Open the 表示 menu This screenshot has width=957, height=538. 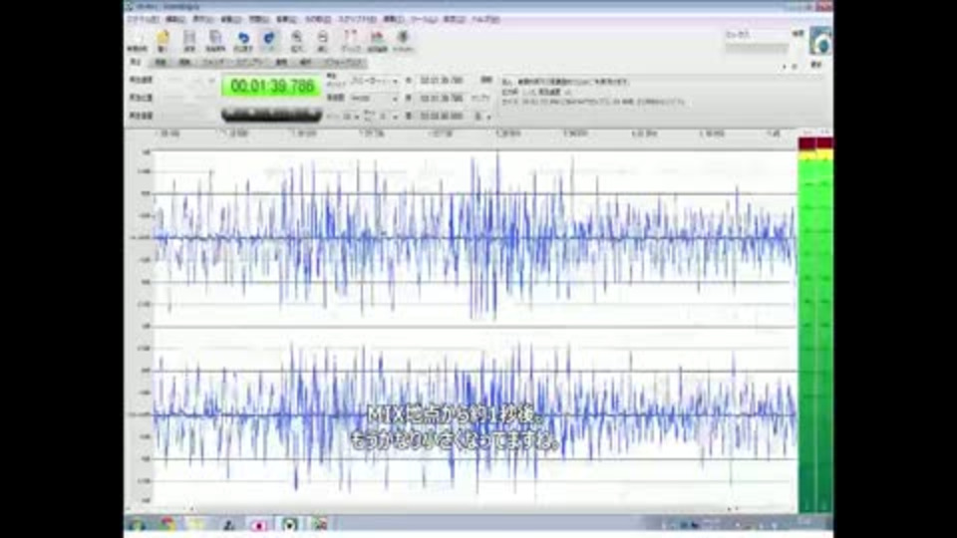(x=202, y=20)
